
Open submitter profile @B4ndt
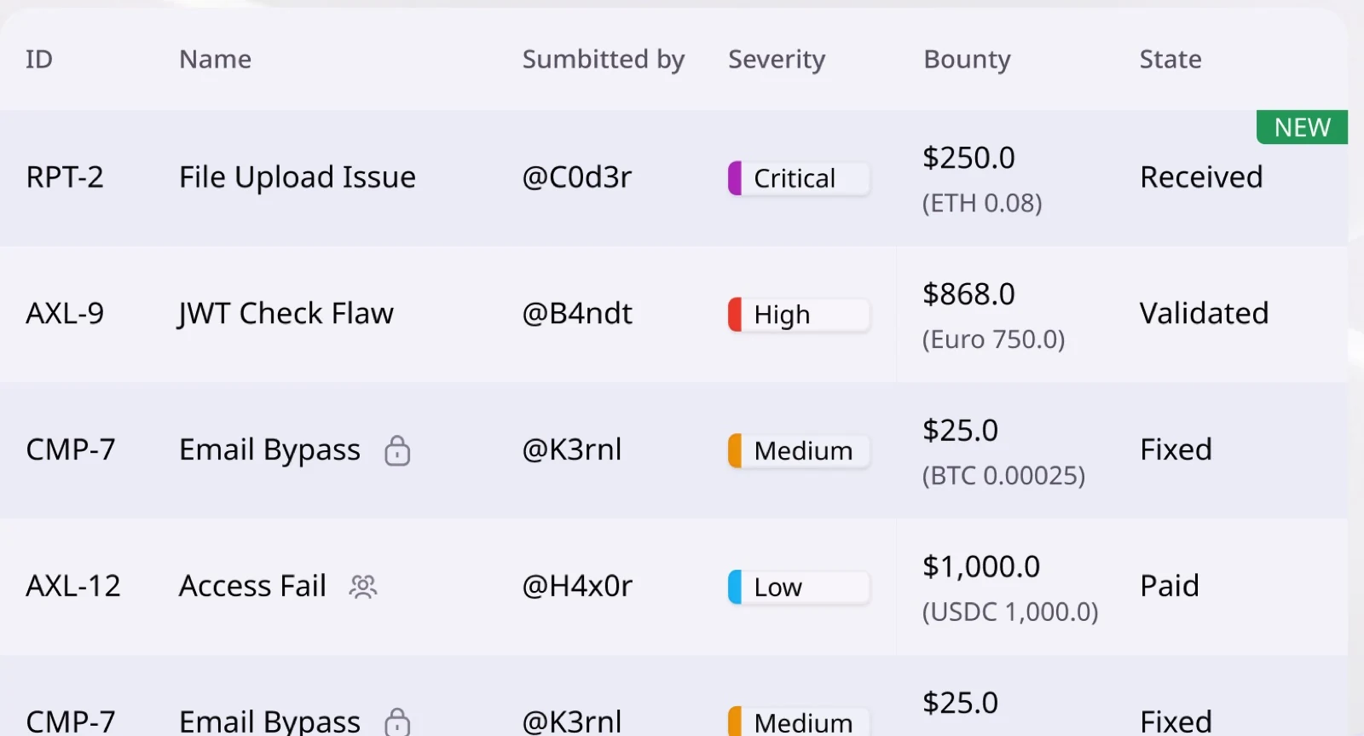577,314
